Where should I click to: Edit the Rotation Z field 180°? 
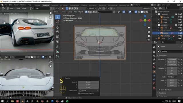click(172, 74)
